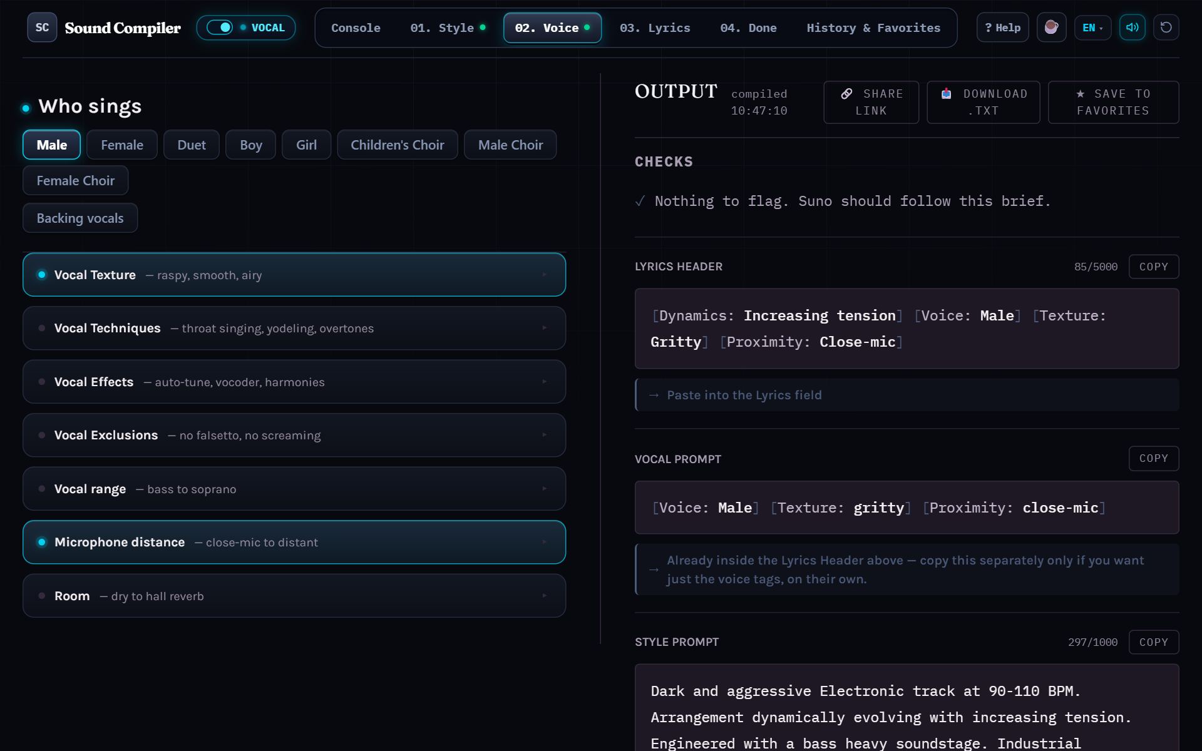Click the Download .TXT file icon

click(x=947, y=94)
